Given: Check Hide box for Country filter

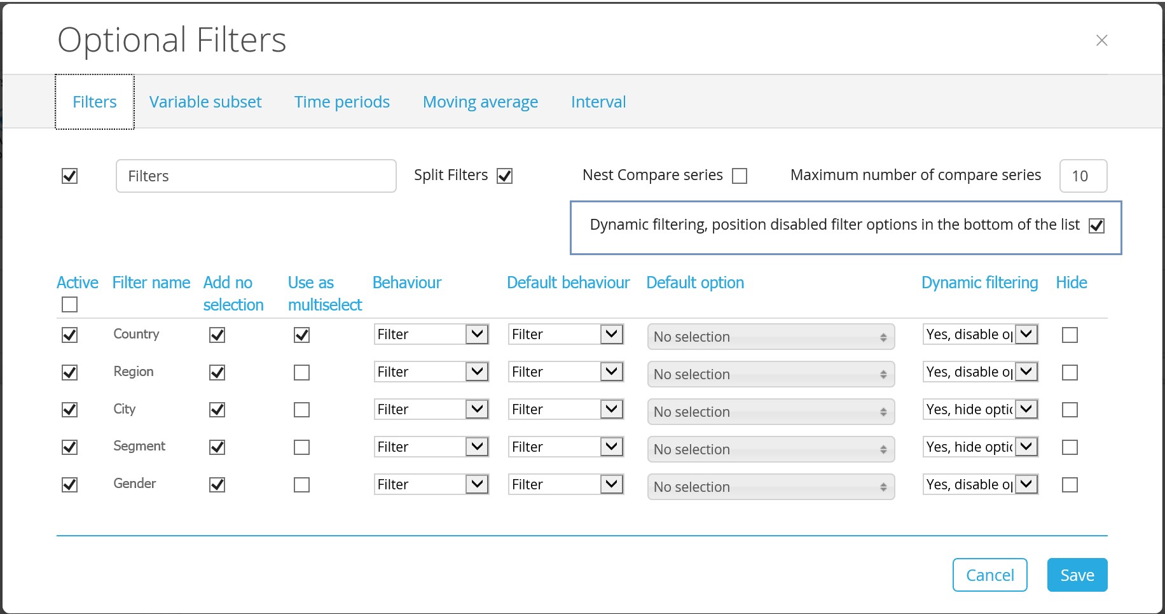Looking at the screenshot, I should pyautogui.click(x=1070, y=335).
